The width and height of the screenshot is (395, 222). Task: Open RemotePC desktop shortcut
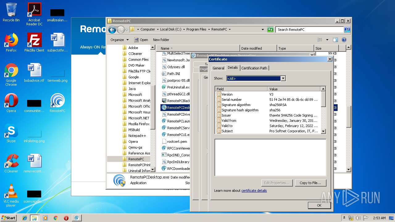57,103
